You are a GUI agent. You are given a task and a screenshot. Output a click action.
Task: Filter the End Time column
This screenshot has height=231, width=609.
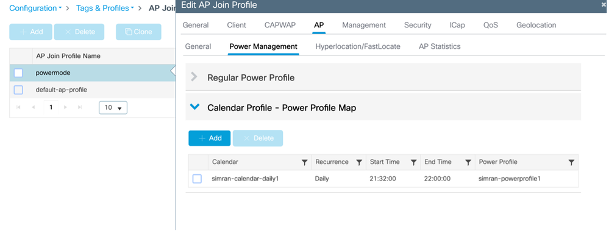coord(468,162)
